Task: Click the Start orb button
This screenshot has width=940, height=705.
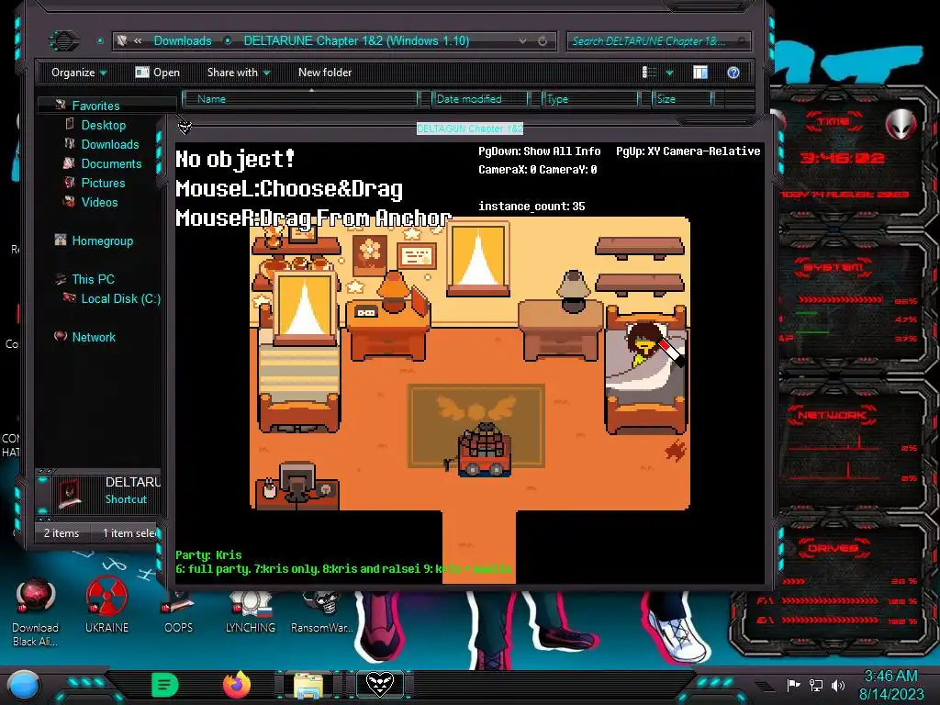Action: 23,685
